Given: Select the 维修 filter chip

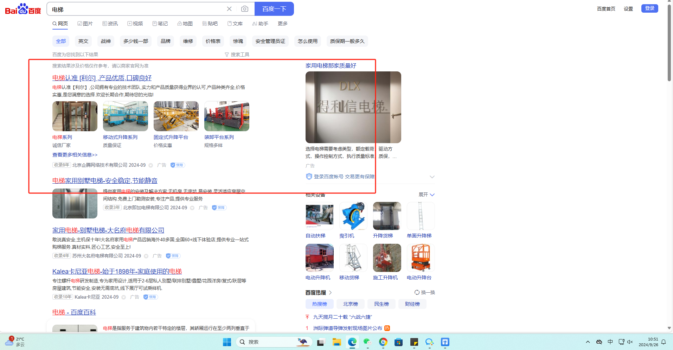Looking at the screenshot, I should pos(188,41).
